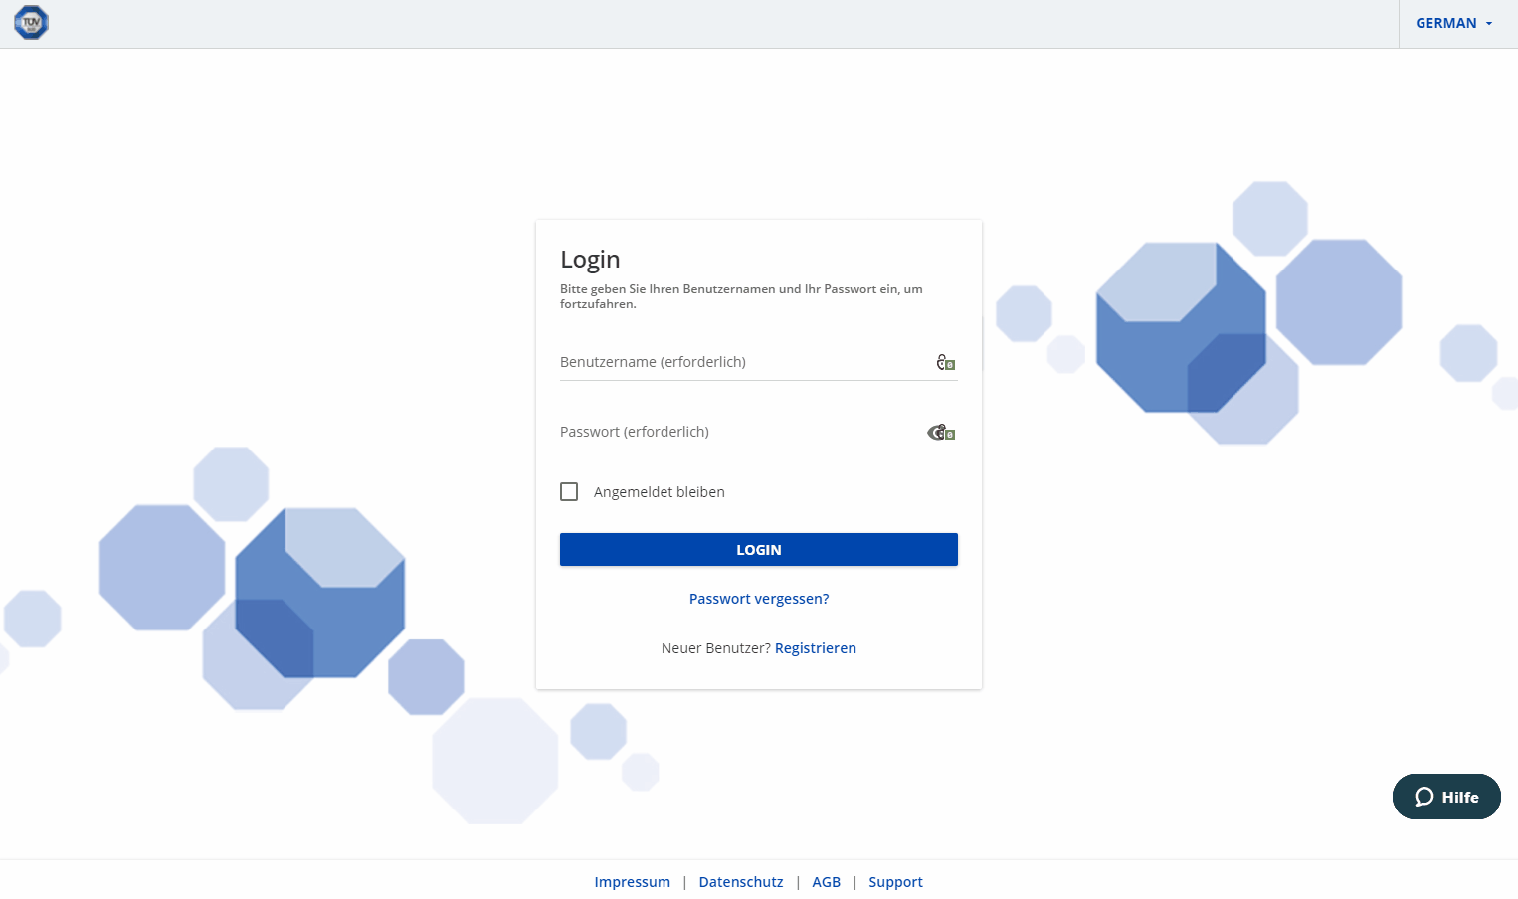Viewport: 1518px width, 899px height.
Task: Open the Support footer link
Action: pos(895,882)
